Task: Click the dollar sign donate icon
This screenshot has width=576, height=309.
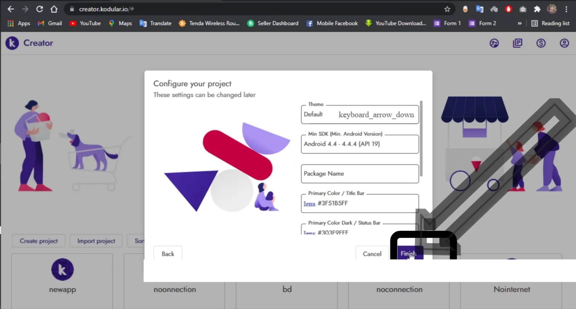Action: coord(541,43)
